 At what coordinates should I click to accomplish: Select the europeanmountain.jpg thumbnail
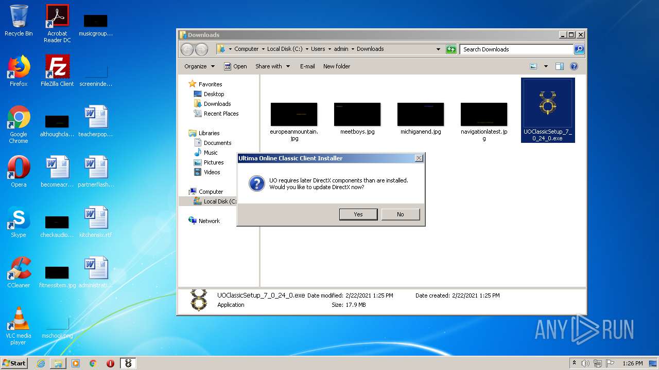tap(294, 114)
